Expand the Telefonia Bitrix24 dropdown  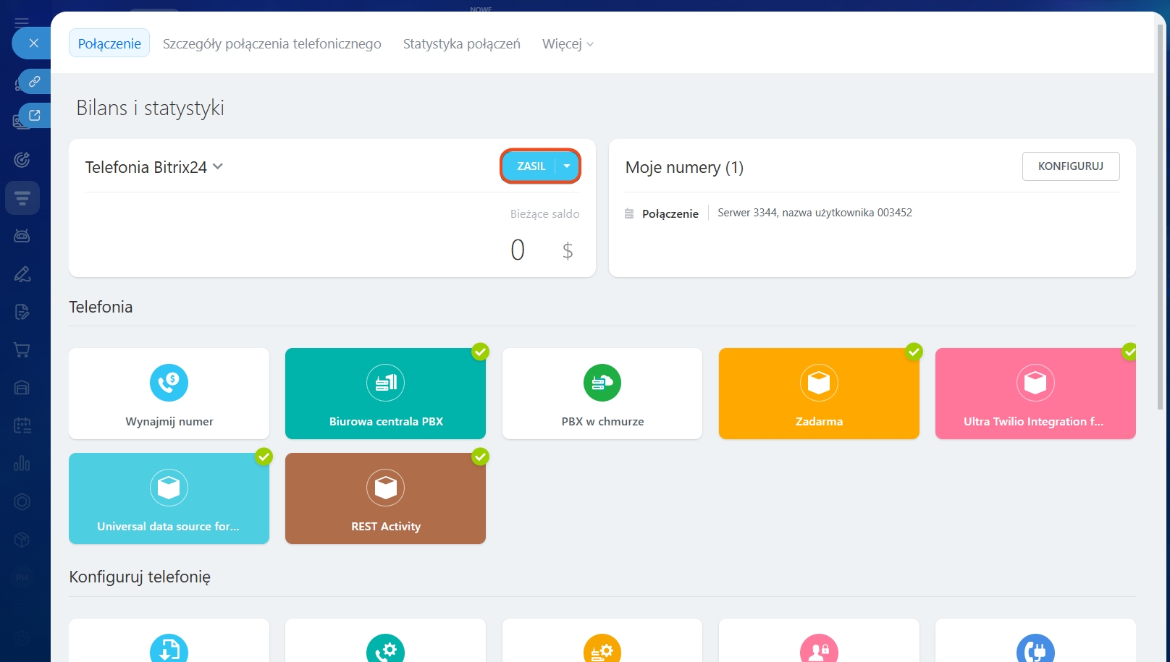pos(218,167)
